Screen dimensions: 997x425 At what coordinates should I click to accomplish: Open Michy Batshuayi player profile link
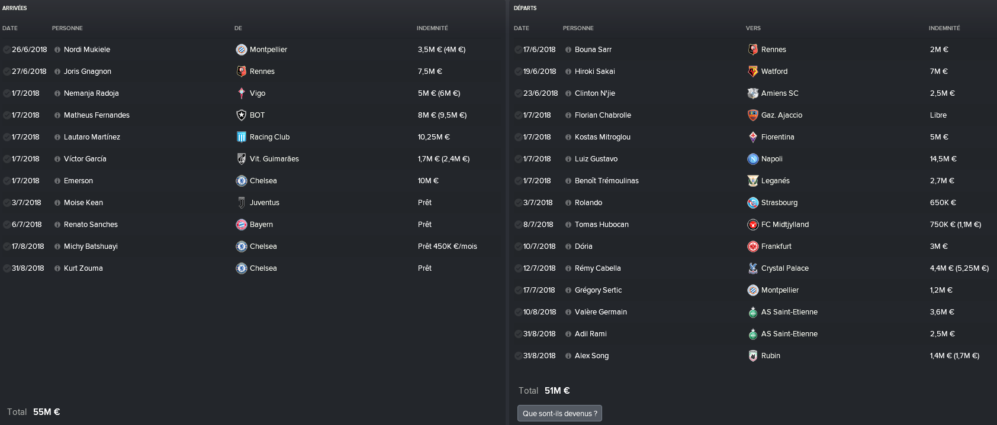tap(91, 246)
